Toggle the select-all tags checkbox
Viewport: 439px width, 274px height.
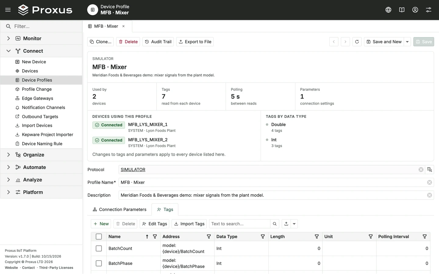click(x=99, y=237)
